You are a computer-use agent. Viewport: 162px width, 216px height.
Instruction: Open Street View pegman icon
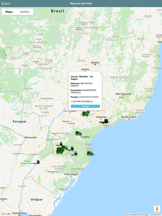(x=157, y=209)
